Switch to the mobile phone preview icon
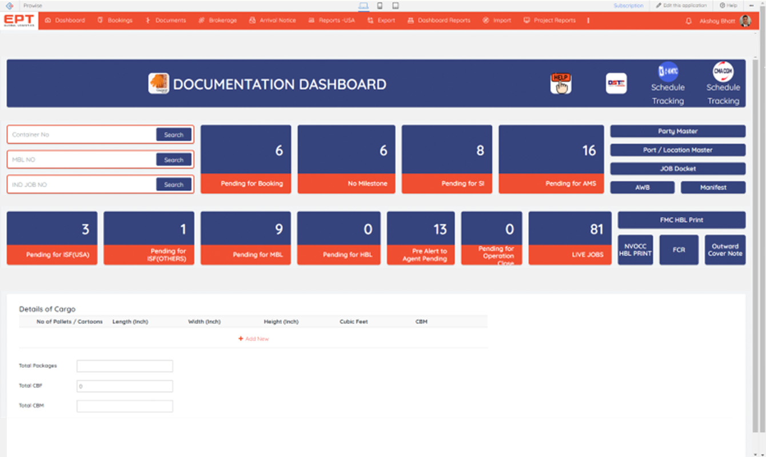This screenshot has height=457, width=766. coord(380,6)
